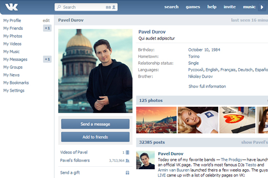The height and width of the screenshot is (178, 268).
Task: Click the Send a message button
Action: click(x=95, y=124)
